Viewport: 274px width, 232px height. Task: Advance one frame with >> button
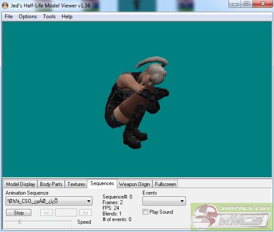pos(86,213)
